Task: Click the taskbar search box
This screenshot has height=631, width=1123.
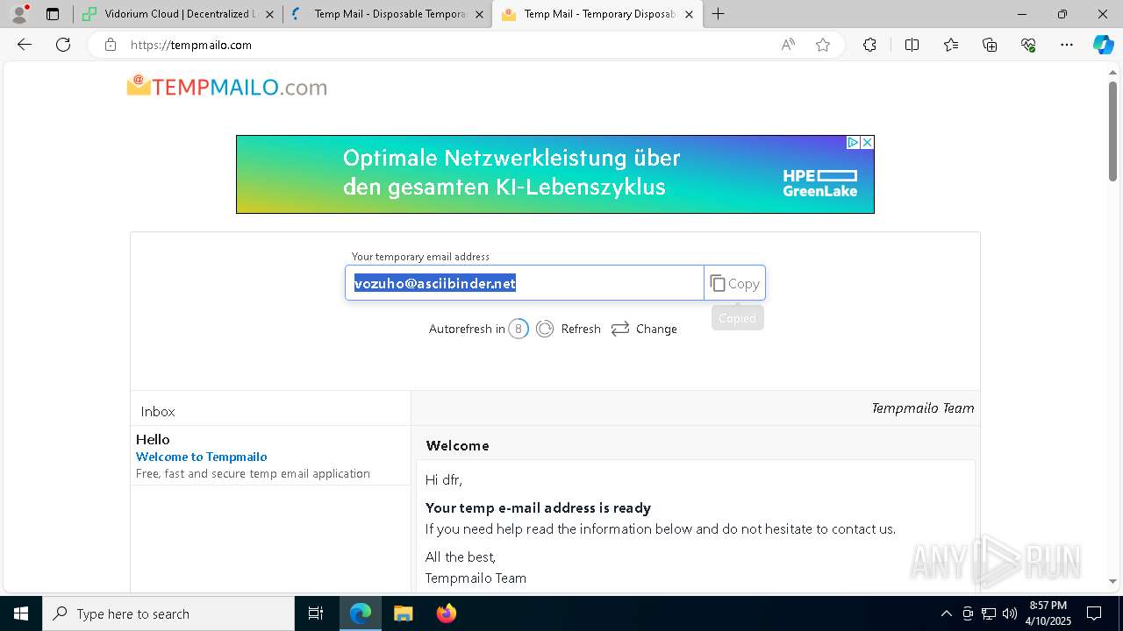Action: (x=168, y=613)
